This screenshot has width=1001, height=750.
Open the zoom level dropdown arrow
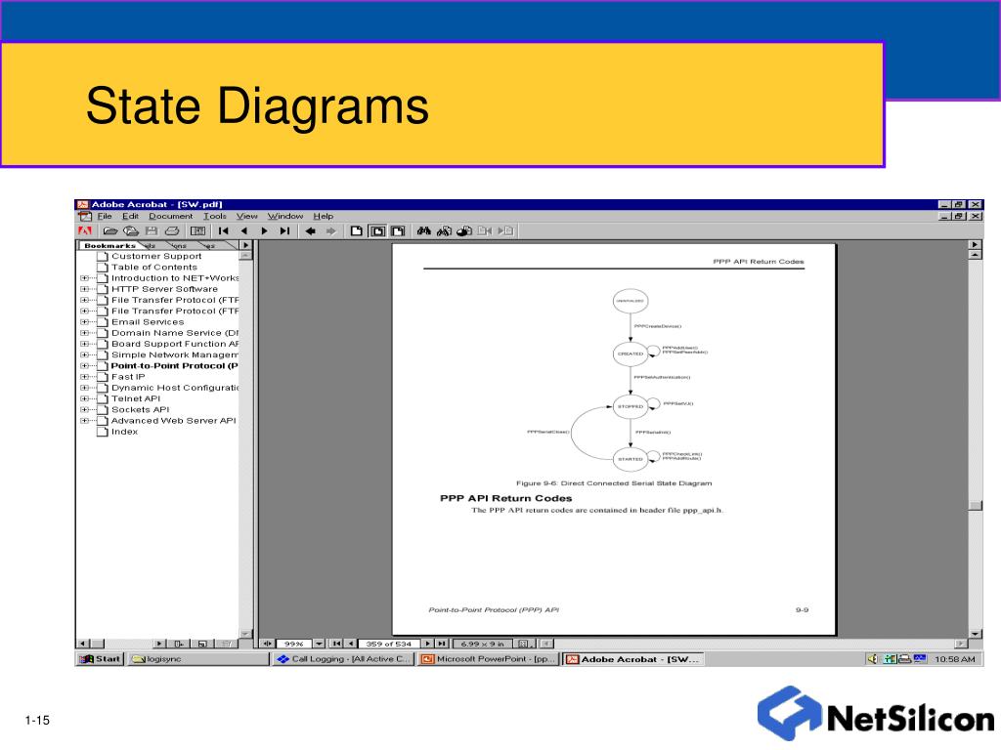(320, 644)
